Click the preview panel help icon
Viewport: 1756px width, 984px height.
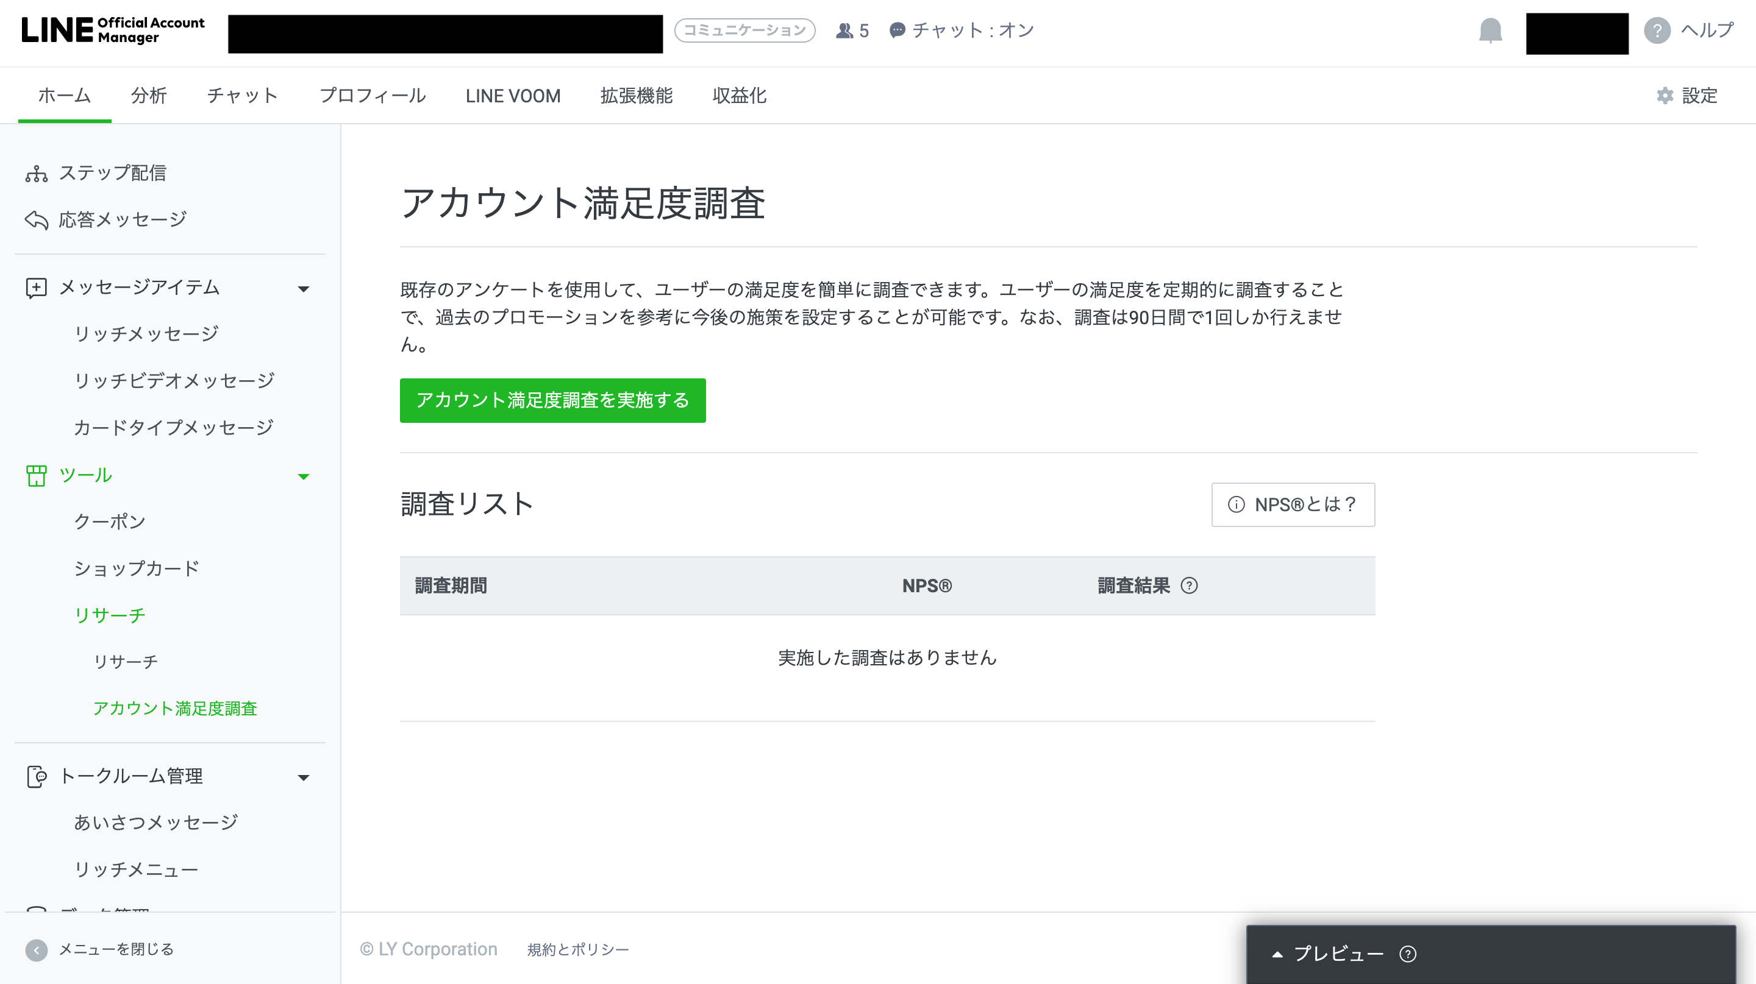(1408, 954)
